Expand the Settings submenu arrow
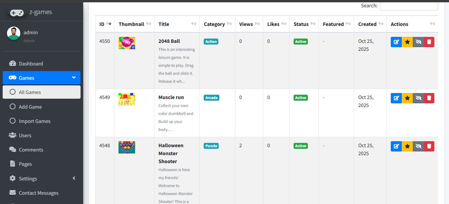The height and width of the screenshot is (204, 449). (74, 178)
